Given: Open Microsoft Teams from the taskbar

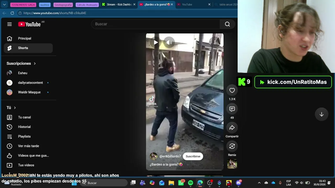Looking at the screenshot, I should [x=143, y=183].
